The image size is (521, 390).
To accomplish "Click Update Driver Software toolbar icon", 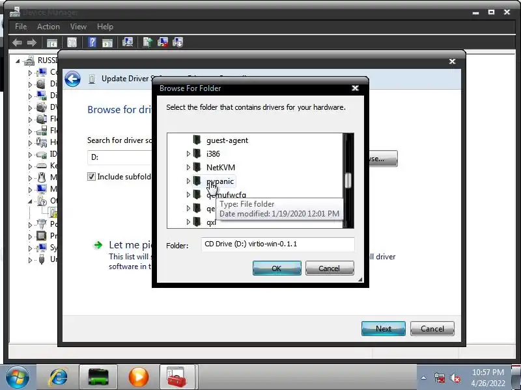I will (x=148, y=42).
